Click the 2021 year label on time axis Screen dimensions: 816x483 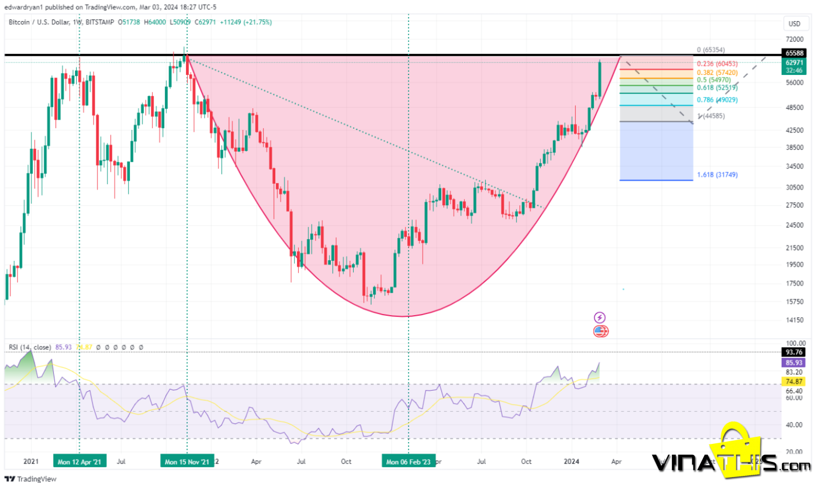coord(31,462)
